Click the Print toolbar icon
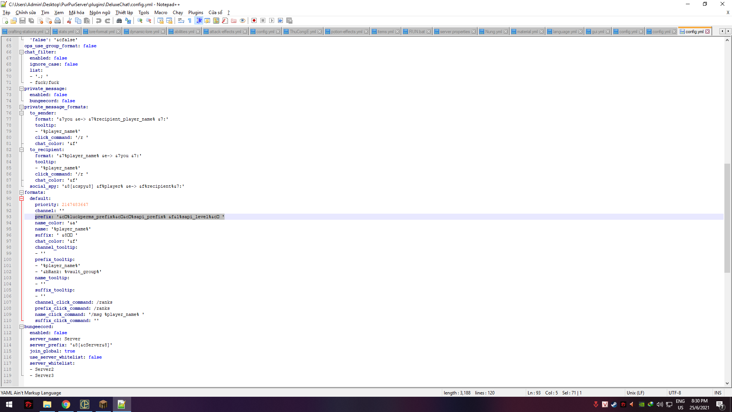The image size is (732, 412). (x=58, y=21)
